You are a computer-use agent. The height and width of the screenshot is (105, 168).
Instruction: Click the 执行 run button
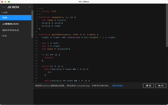pyautogui.click(x=161, y=86)
